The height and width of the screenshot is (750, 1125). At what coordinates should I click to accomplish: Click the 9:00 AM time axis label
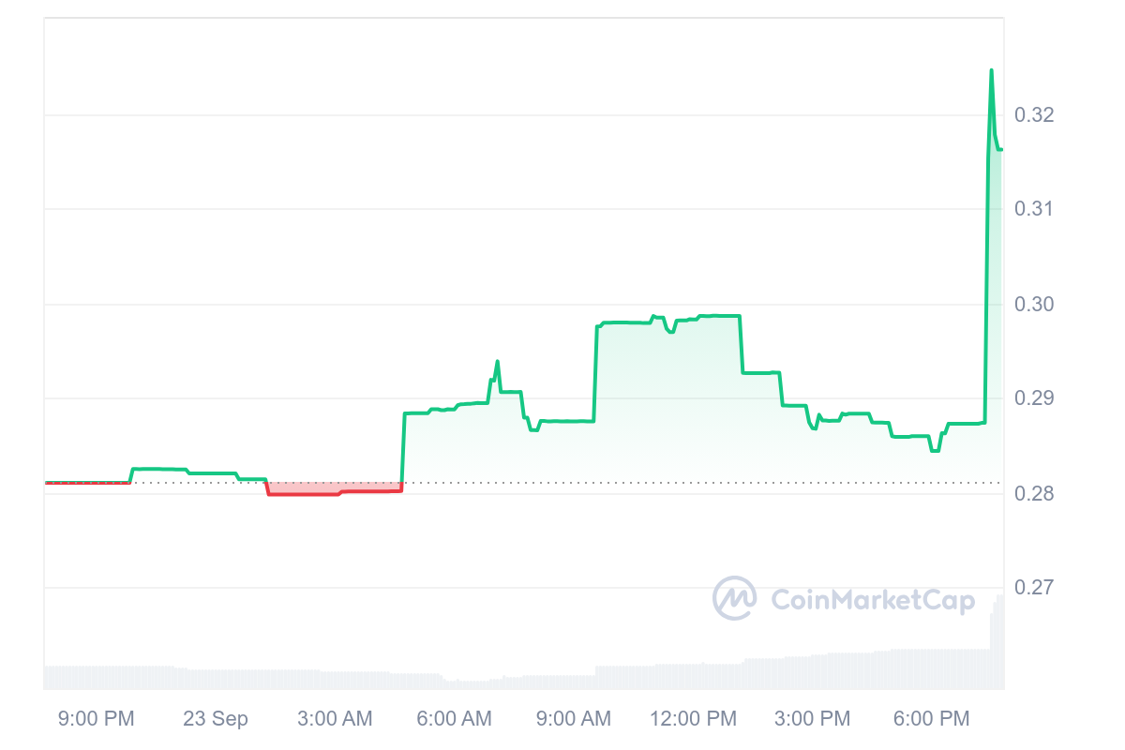point(573,719)
